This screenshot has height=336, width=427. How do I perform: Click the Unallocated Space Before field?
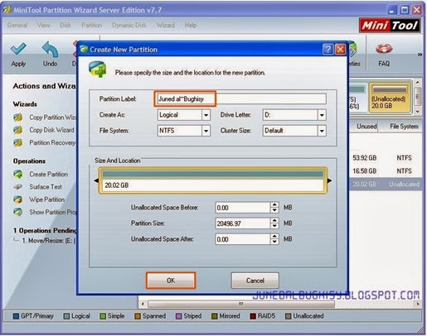(x=243, y=208)
